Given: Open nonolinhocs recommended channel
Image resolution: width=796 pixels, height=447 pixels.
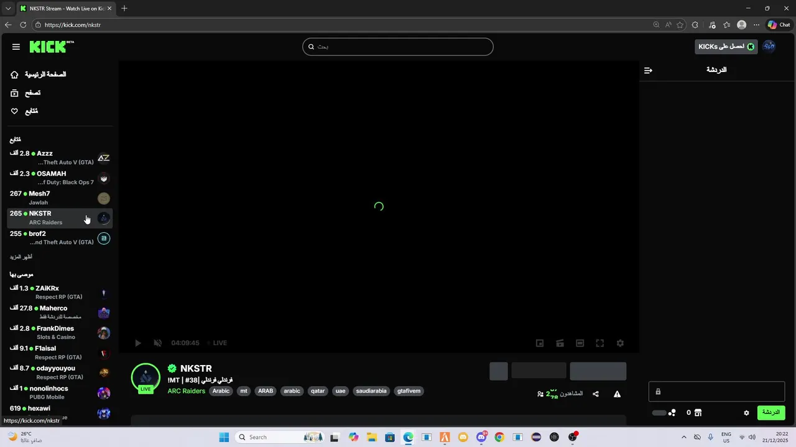Looking at the screenshot, I should pos(60,392).
